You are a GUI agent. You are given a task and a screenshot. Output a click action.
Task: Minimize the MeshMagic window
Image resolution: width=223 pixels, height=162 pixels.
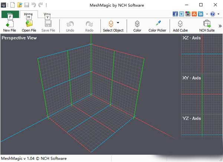[x=187, y=5]
